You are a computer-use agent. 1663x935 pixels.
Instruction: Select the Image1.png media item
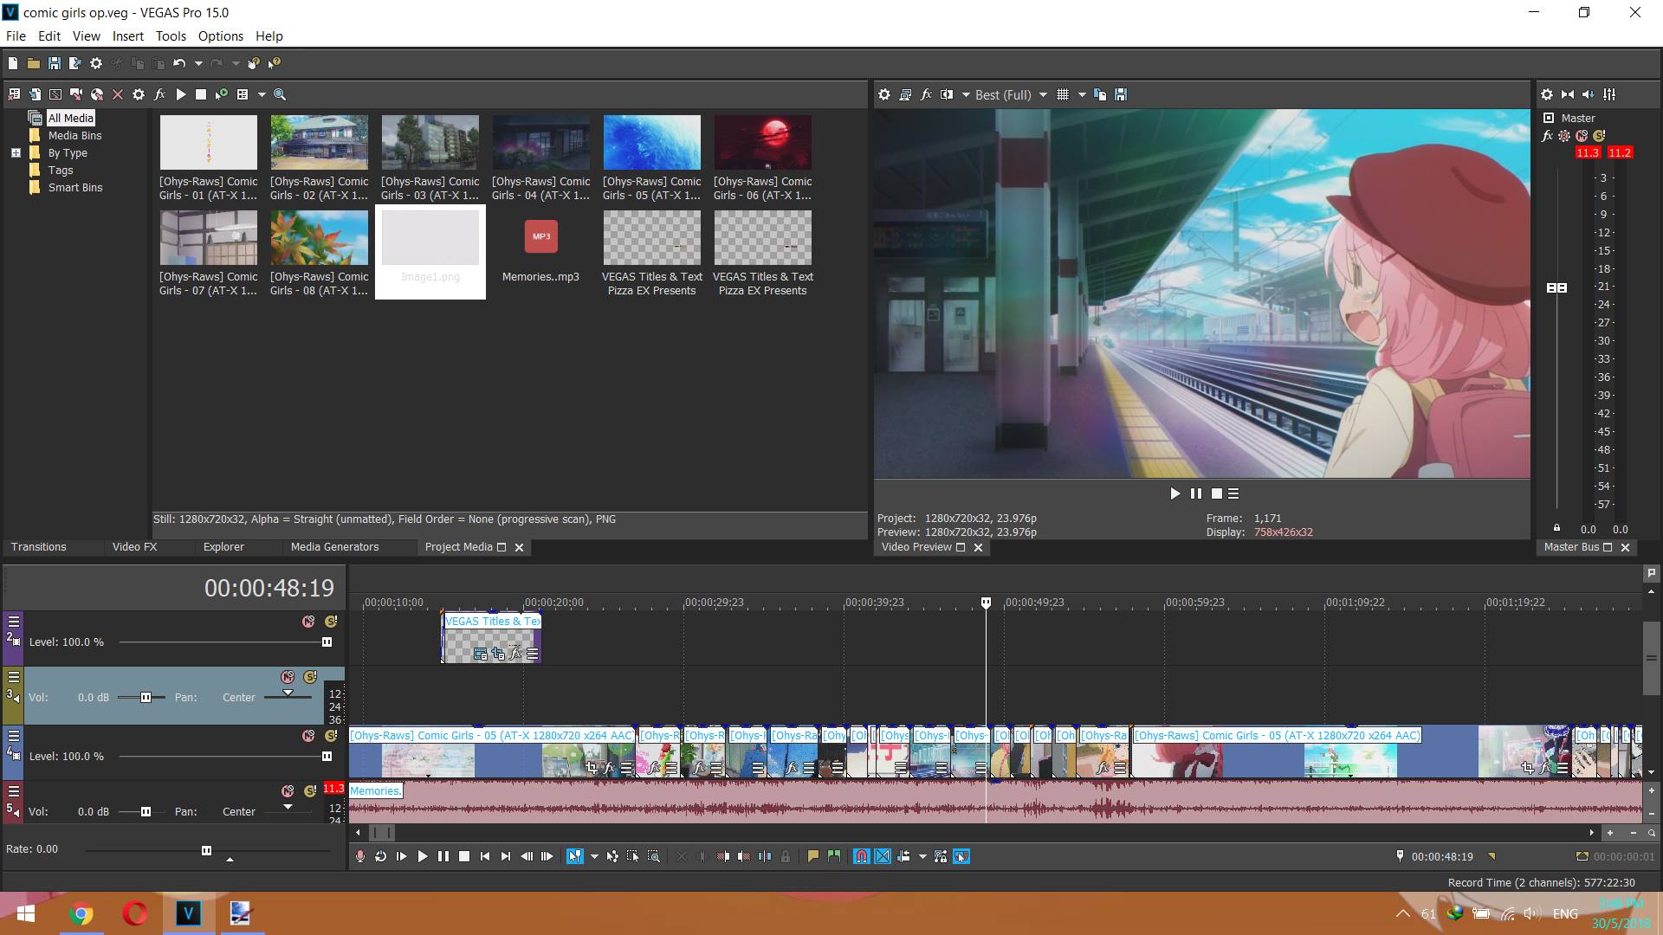[430, 252]
